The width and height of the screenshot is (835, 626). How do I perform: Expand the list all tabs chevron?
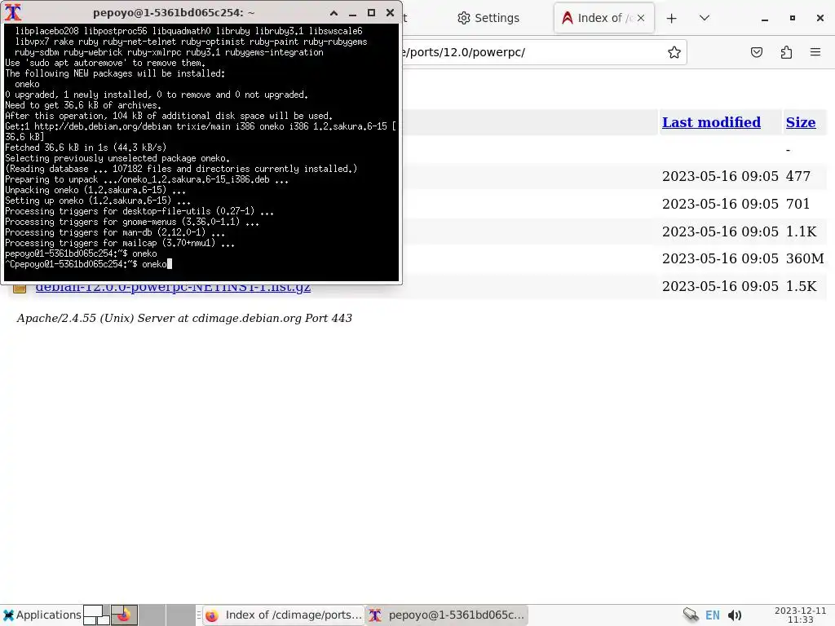705,18
